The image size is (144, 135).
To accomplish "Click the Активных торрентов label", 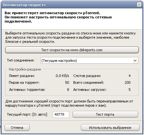I will click(x=27, y=90).
